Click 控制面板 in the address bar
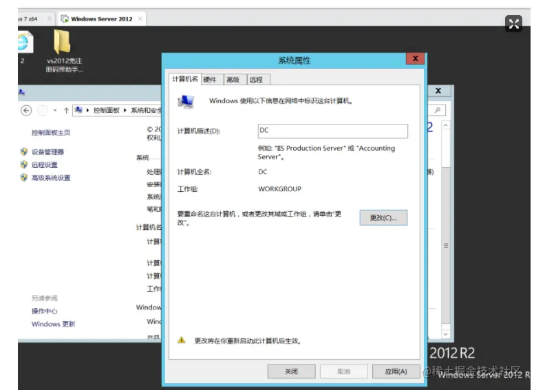The width and height of the screenshot is (534, 390). click(106, 110)
